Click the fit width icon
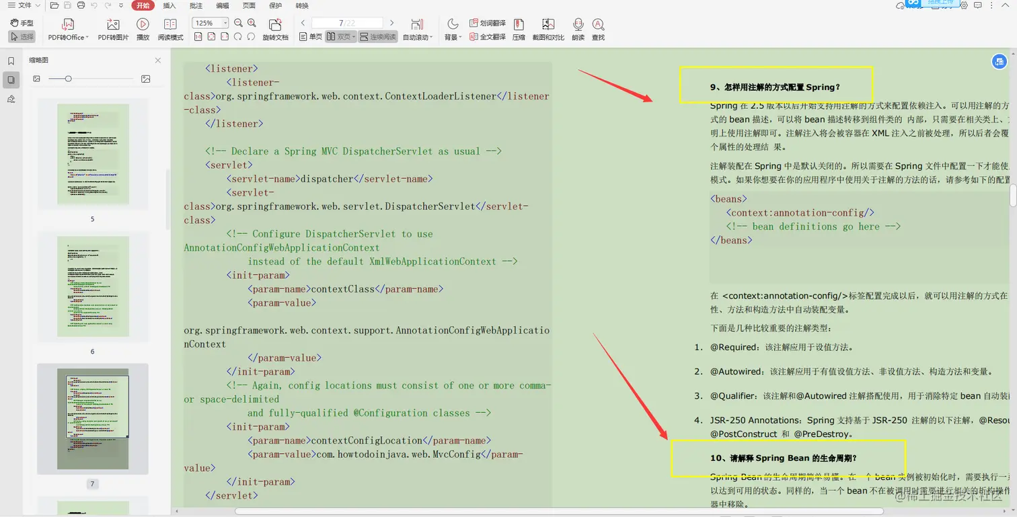 [225, 37]
